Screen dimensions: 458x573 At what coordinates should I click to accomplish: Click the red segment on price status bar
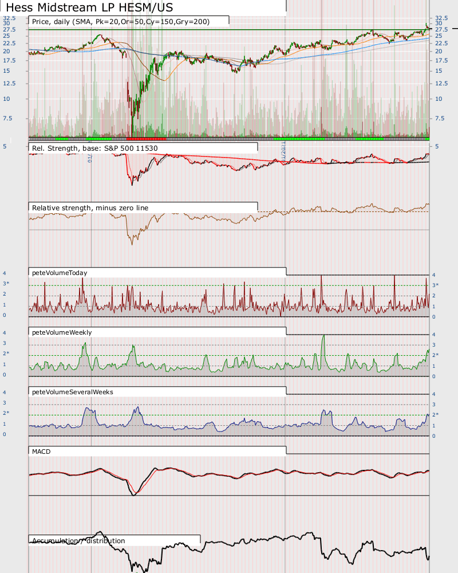pyautogui.click(x=147, y=139)
